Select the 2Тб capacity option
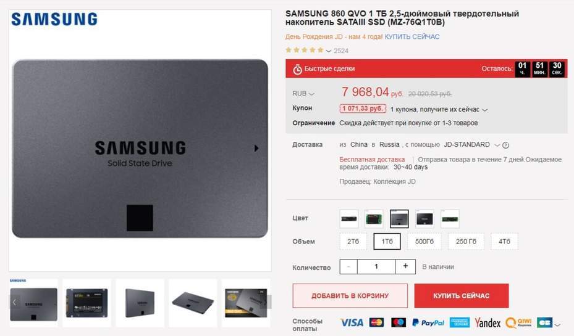This screenshot has width=574, height=336. 353,242
